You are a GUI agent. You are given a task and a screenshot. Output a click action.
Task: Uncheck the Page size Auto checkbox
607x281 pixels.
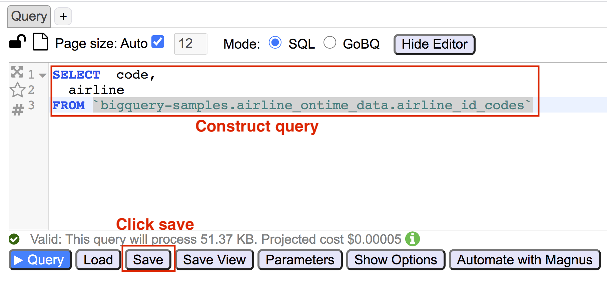[158, 42]
